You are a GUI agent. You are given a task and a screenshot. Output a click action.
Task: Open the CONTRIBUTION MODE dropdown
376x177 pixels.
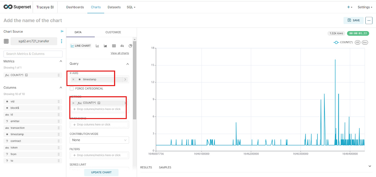click(99, 140)
